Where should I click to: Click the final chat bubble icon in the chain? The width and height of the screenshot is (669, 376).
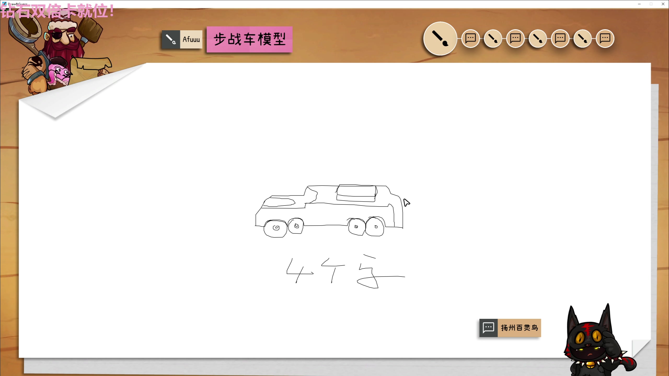tap(605, 38)
